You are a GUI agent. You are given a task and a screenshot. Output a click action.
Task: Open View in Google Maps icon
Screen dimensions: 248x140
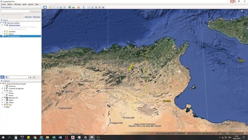100,7
